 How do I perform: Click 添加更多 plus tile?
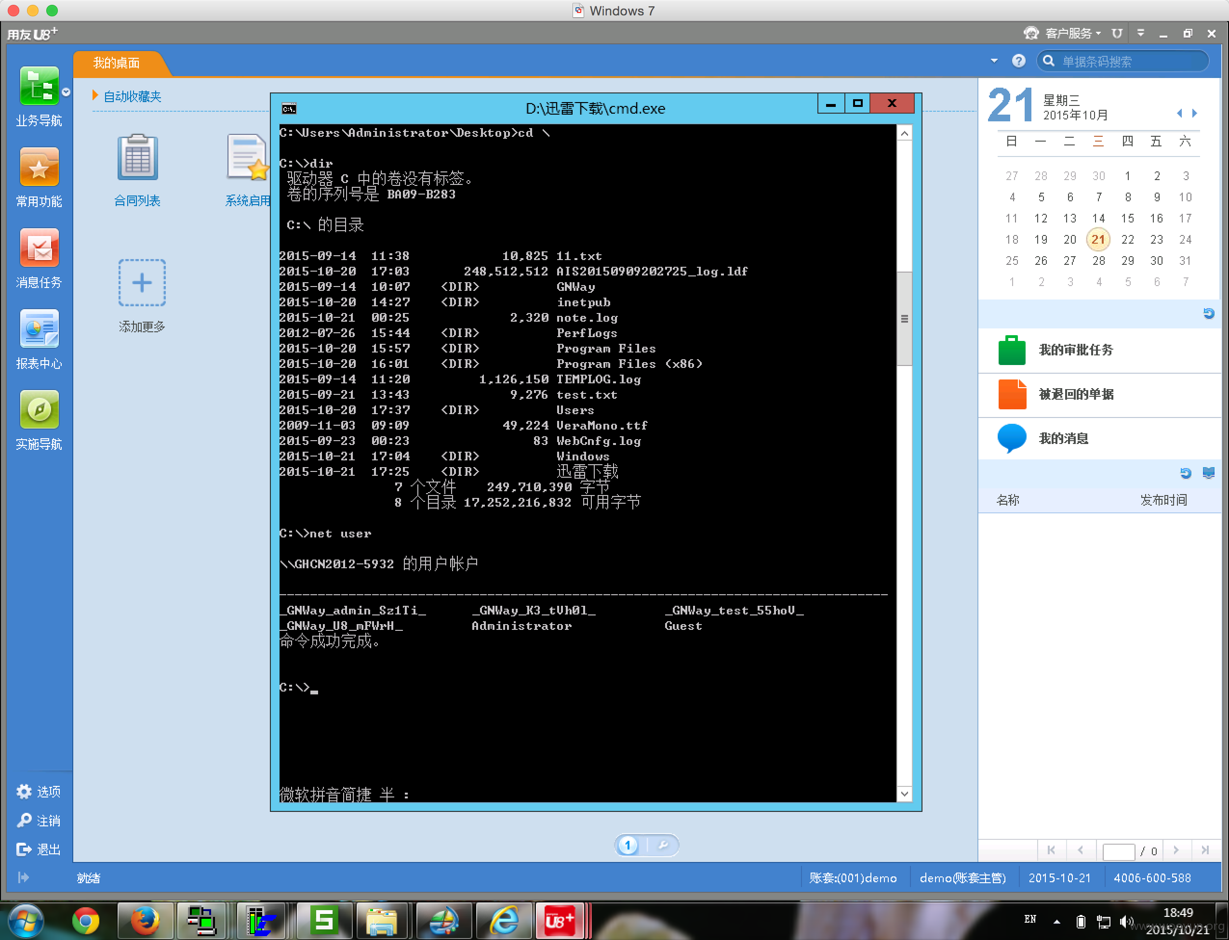coord(142,283)
